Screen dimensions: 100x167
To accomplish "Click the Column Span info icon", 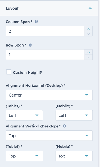I will tap(36, 22).
